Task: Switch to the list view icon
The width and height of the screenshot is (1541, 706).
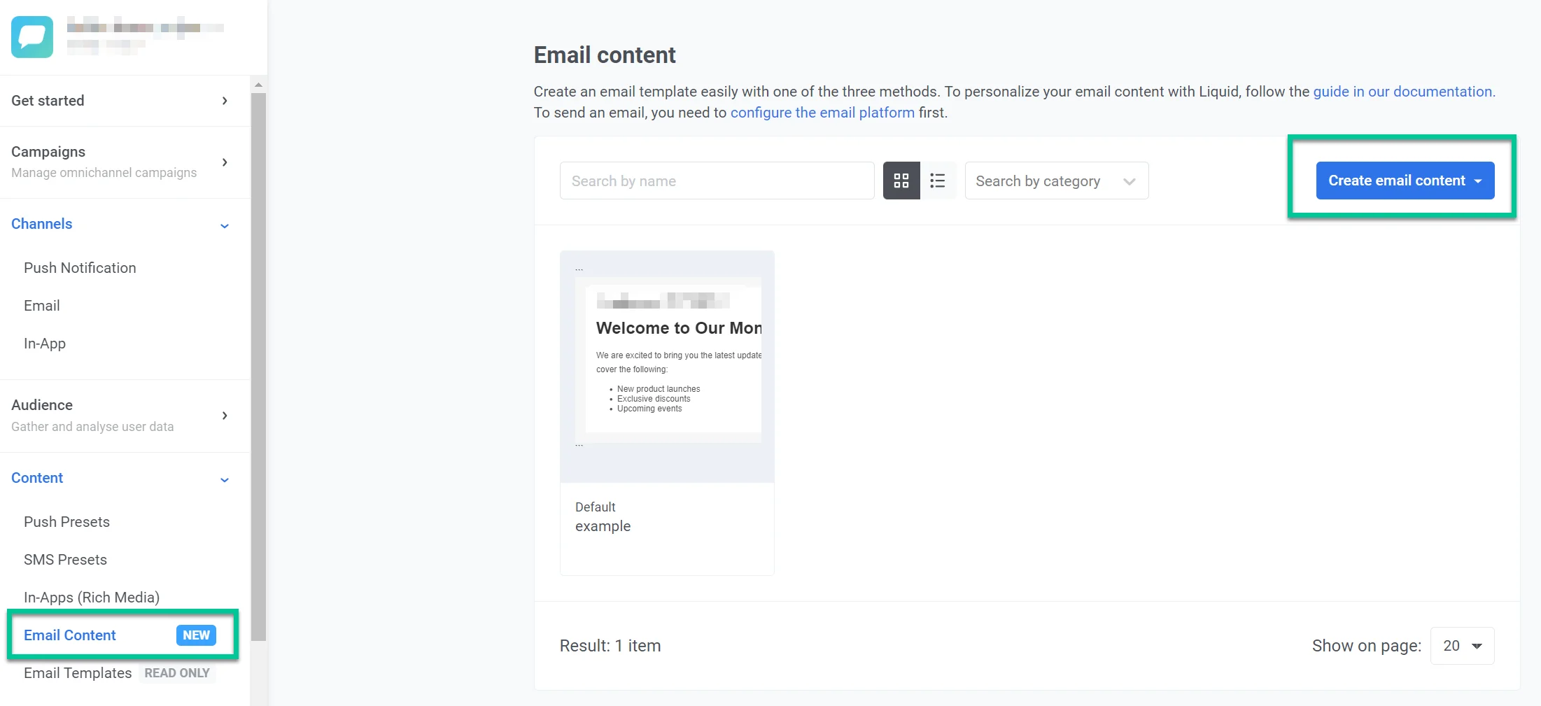Action: (938, 181)
